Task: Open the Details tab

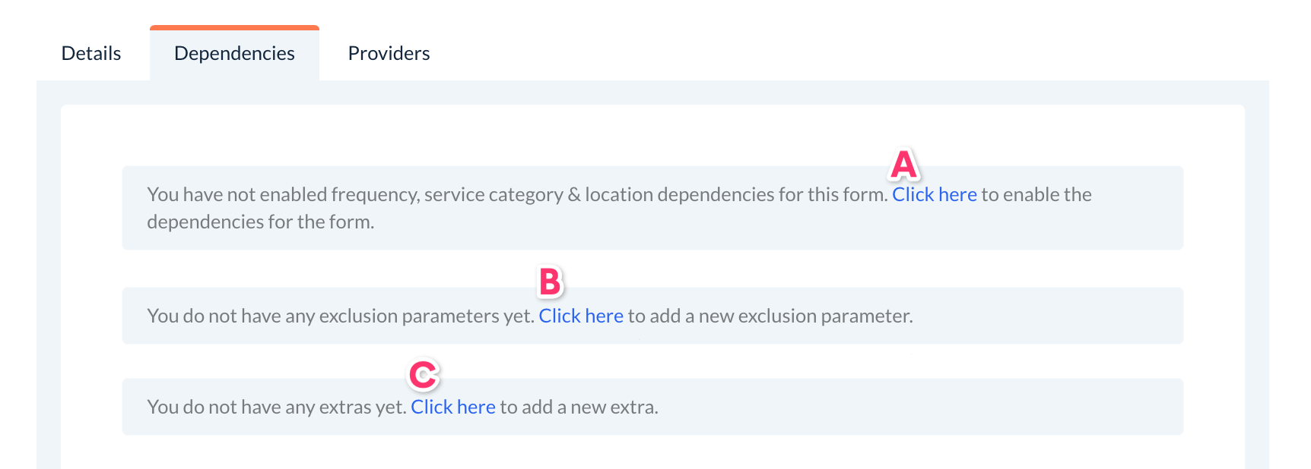Action: point(91,54)
